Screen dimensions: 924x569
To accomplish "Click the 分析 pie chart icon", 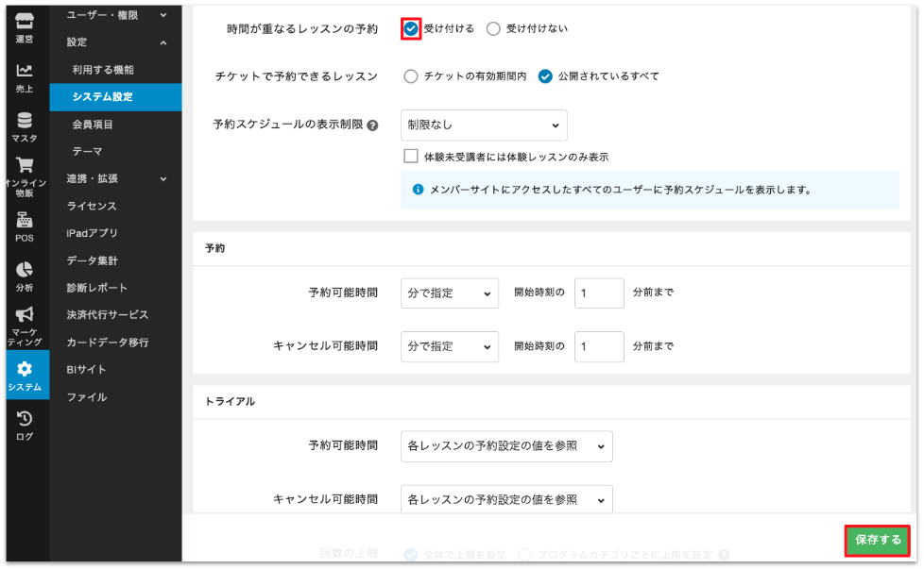I will (25, 271).
